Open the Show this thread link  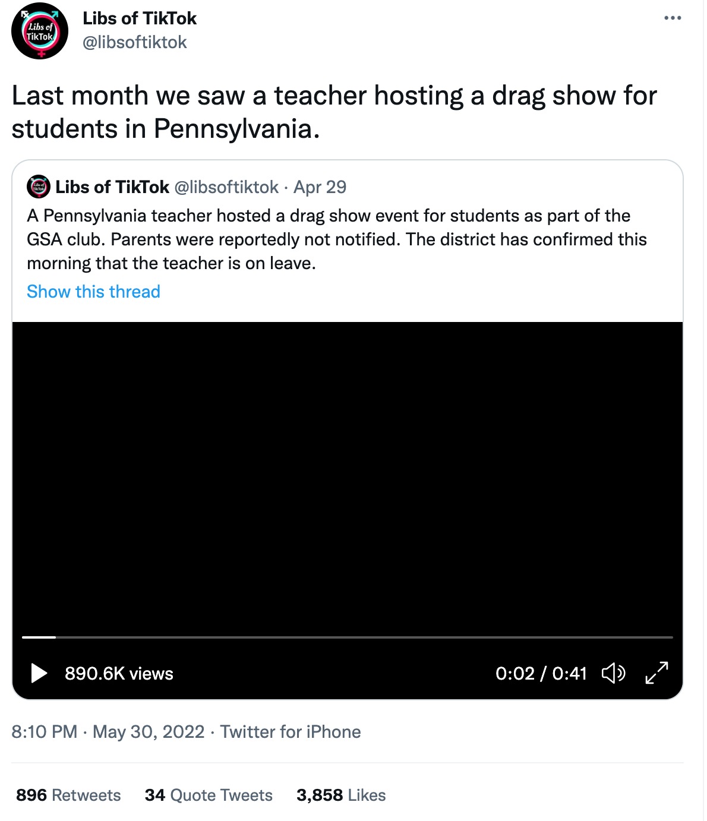(x=93, y=292)
